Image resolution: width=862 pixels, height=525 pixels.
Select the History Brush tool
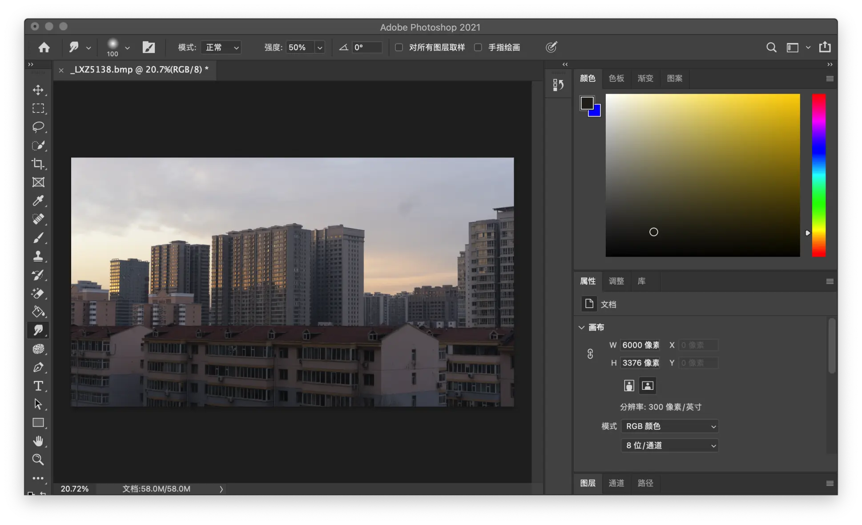pyautogui.click(x=38, y=275)
